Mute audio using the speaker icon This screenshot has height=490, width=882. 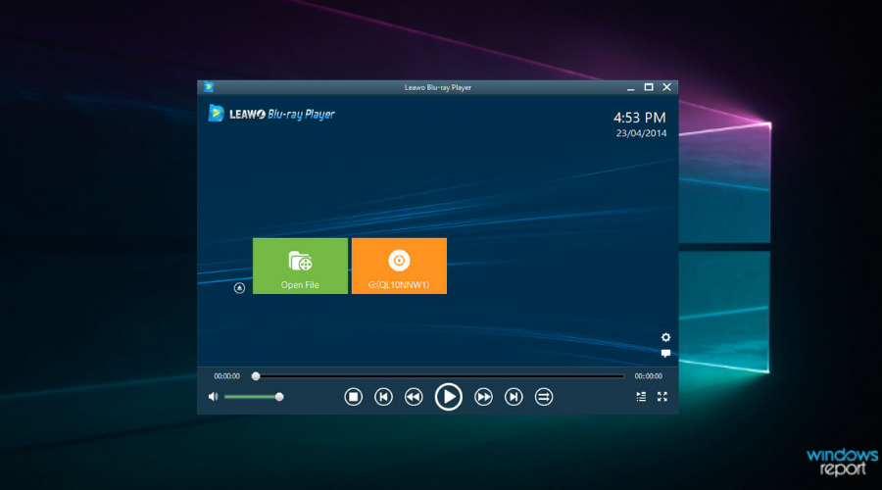214,397
